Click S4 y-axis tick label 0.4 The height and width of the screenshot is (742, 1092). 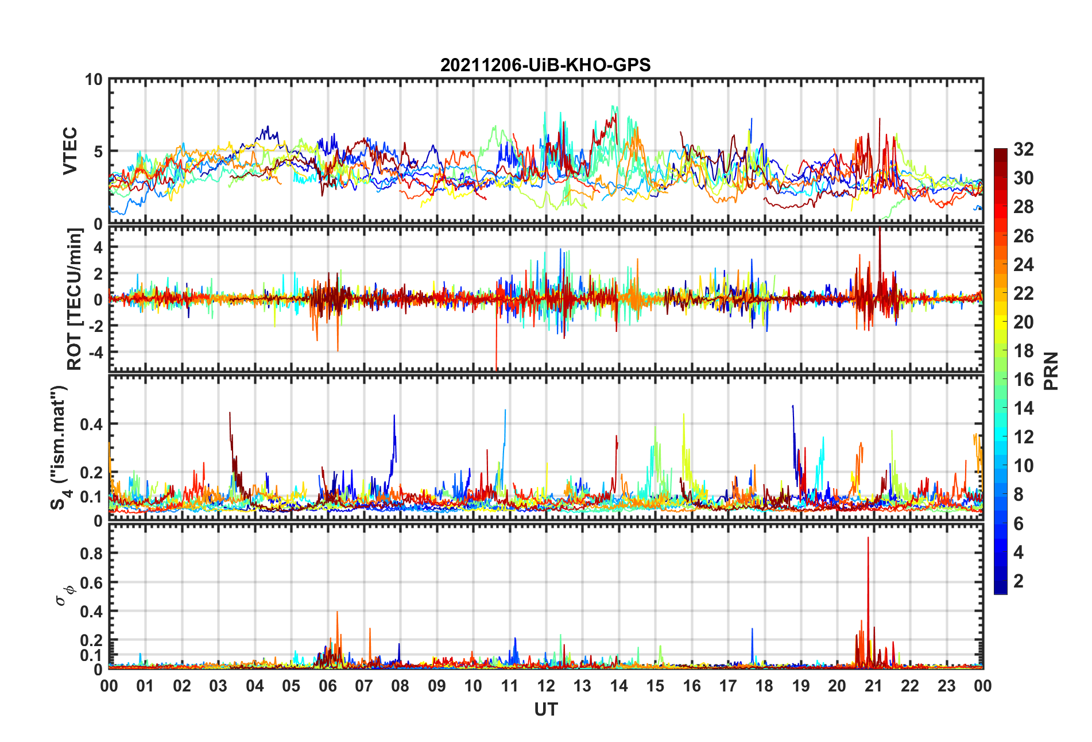coord(92,424)
